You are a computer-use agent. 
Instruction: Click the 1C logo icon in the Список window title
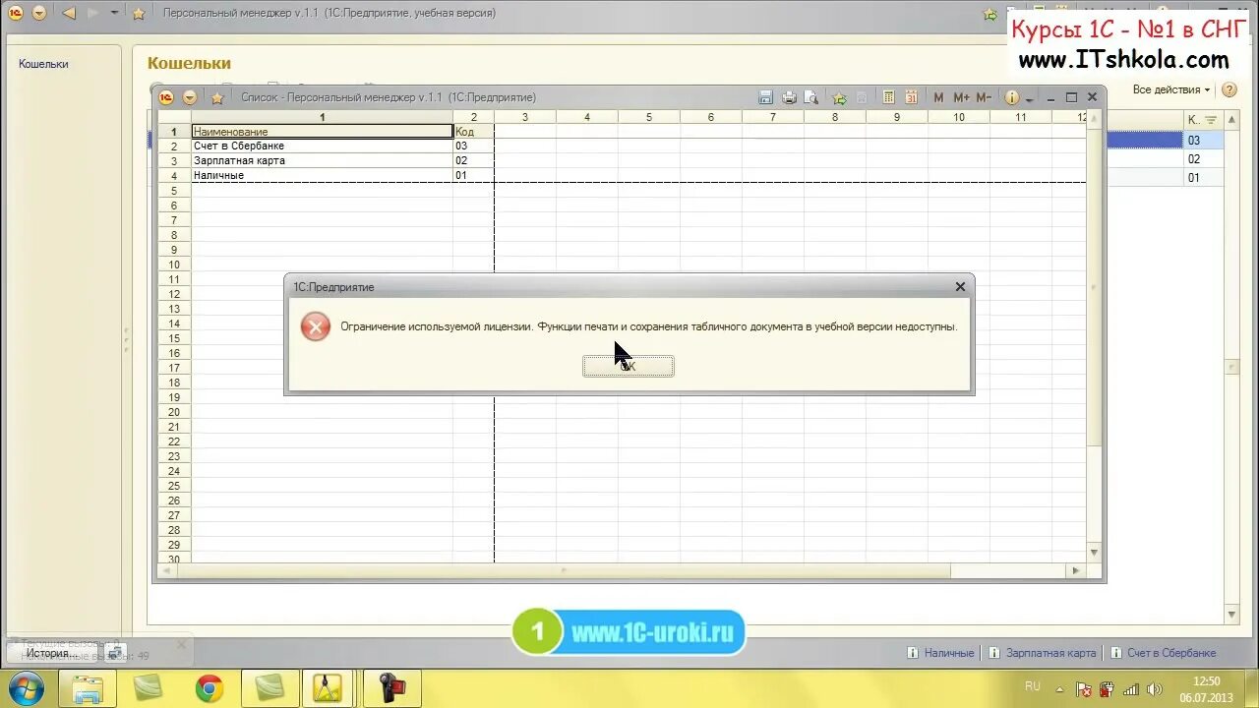point(166,97)
